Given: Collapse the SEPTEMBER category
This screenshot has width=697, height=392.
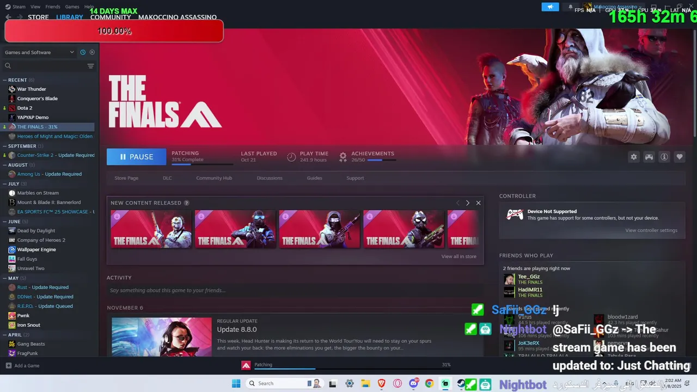Looking at the screenshot, I should coord(5,146).
